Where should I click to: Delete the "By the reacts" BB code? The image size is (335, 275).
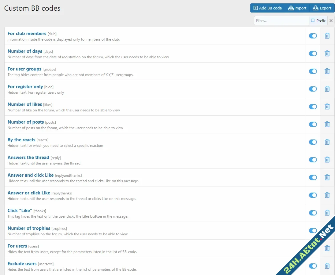pyautogui.click(x=327, y=142)
